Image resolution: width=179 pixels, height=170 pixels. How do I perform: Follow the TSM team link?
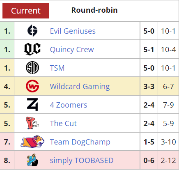pyautogui.click(x=57, y=68)
